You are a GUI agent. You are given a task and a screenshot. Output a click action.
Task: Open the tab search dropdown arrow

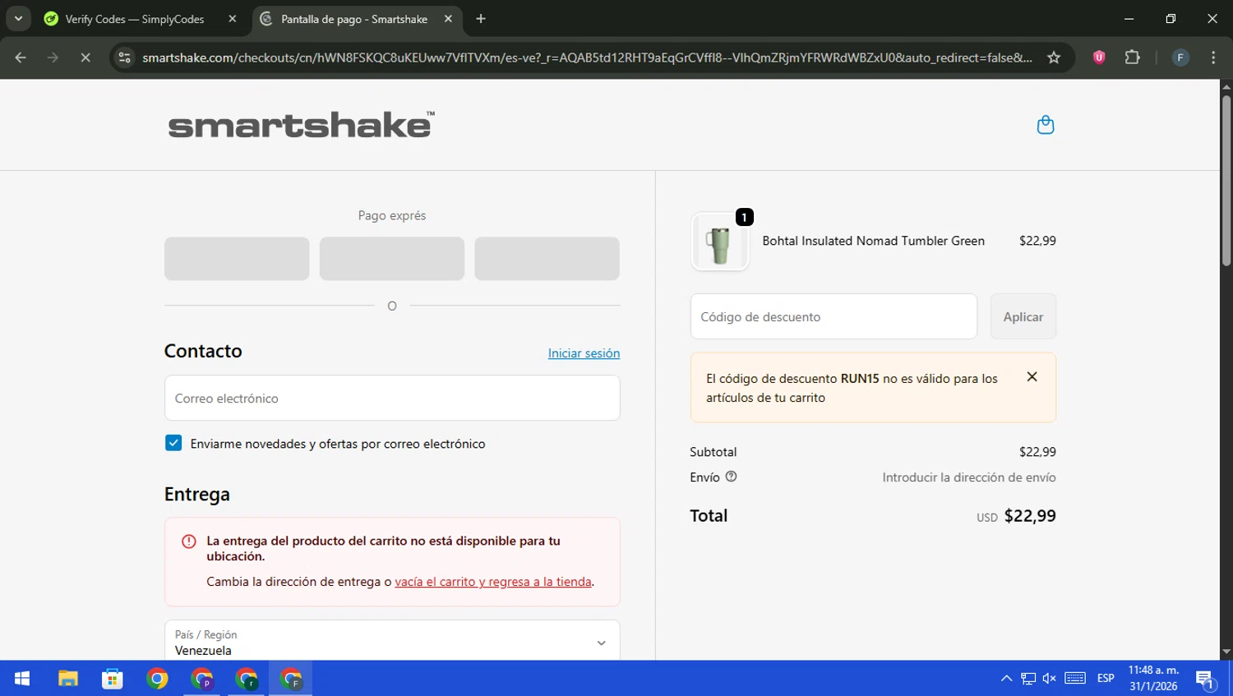tap(18, 18)
